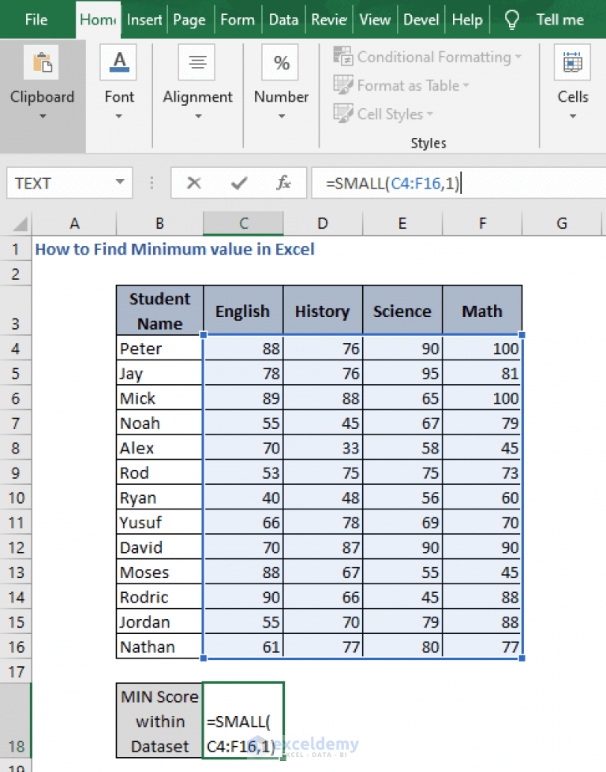
Task: Click the Cell Styles icon
Action: [343, 114]
